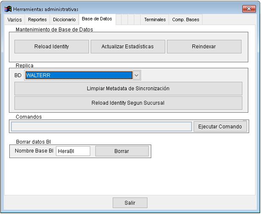Viewport: 261px width, 214px height.
Task: Open the Reportes tab
Action: click(x=37, y=19)
